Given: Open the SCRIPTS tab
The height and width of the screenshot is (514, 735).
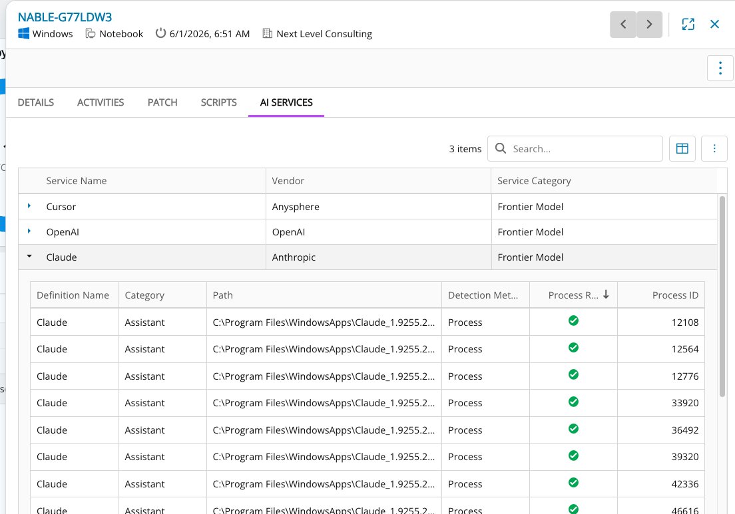Looking at the screenshot, I should (x=218, y=102).
